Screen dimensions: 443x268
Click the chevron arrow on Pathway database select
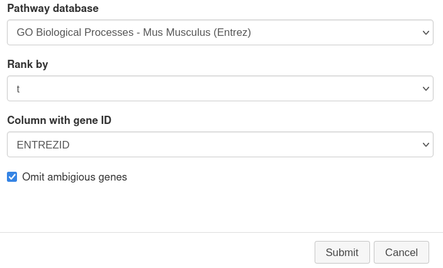(x=426, y=33)
